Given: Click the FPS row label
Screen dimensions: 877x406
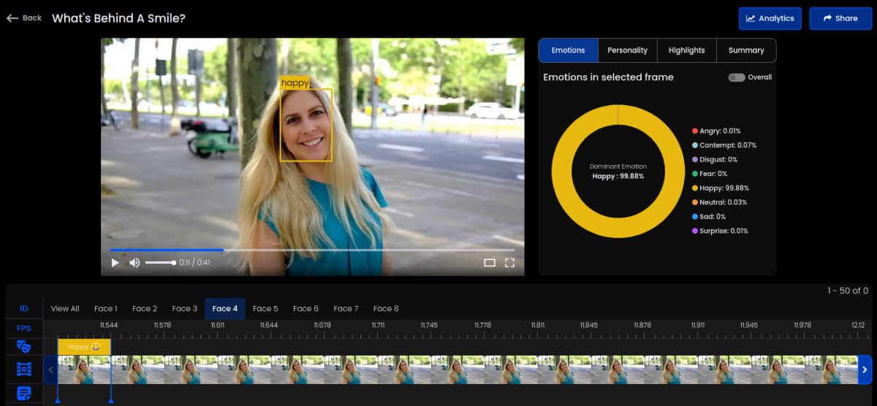Looking at the screenshot, I should [24, 329].
